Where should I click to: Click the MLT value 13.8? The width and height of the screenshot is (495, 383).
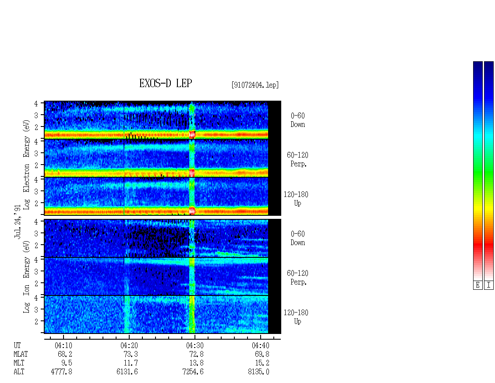coord(196,363)
